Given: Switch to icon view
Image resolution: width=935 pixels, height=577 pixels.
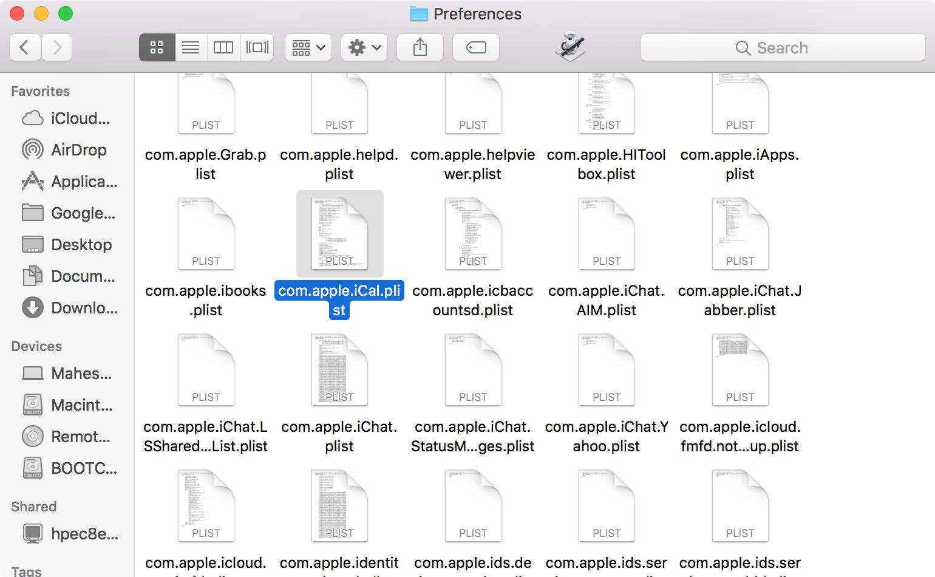Looking at the screenshot, I should tap(157, 47).
